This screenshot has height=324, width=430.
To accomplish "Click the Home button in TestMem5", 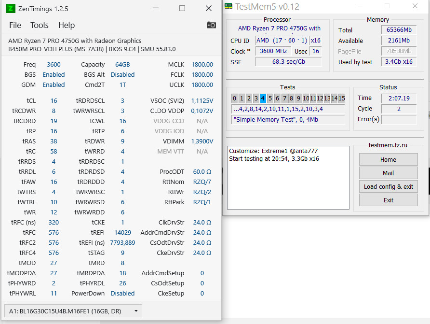I will 389,159.
